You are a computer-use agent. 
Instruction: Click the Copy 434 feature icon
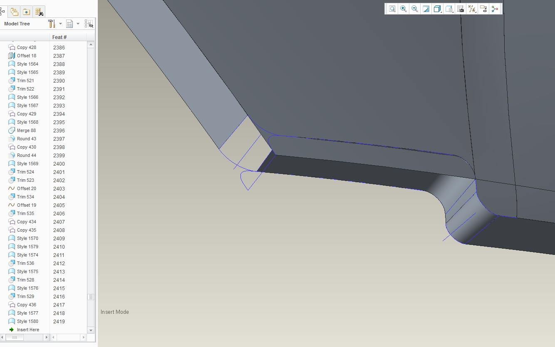click(12, 222)
